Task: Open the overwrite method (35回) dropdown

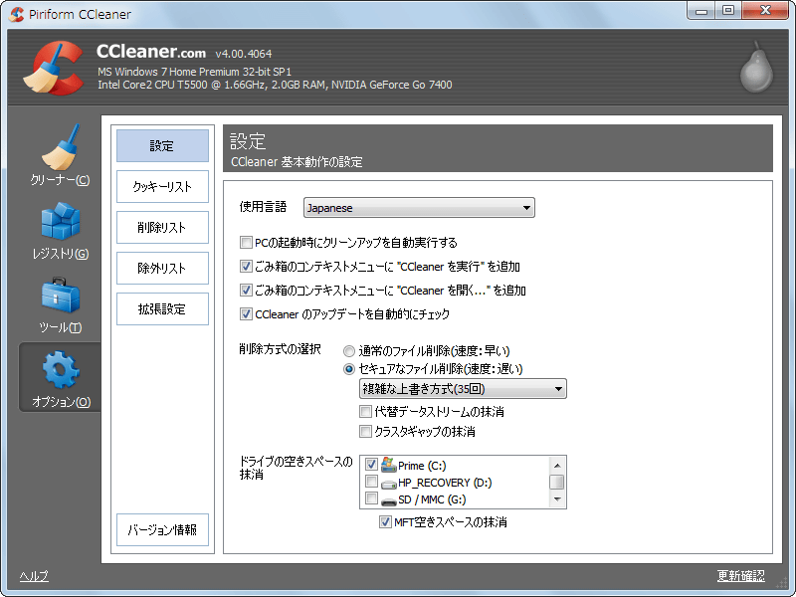Action: (x=463, y=389)
